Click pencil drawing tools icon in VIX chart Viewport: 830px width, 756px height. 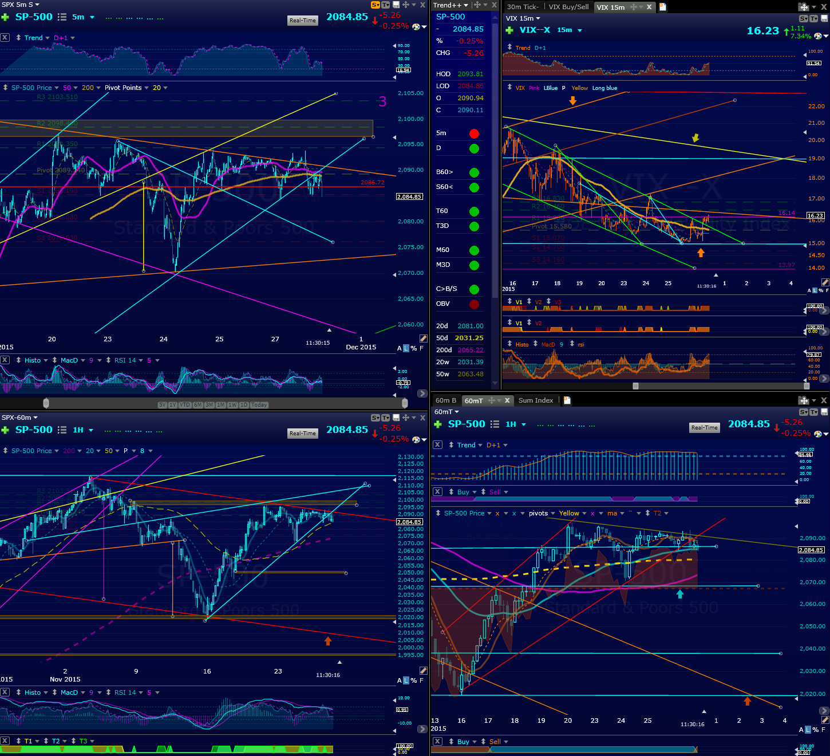pyautogui.click(x=825, y=282)
